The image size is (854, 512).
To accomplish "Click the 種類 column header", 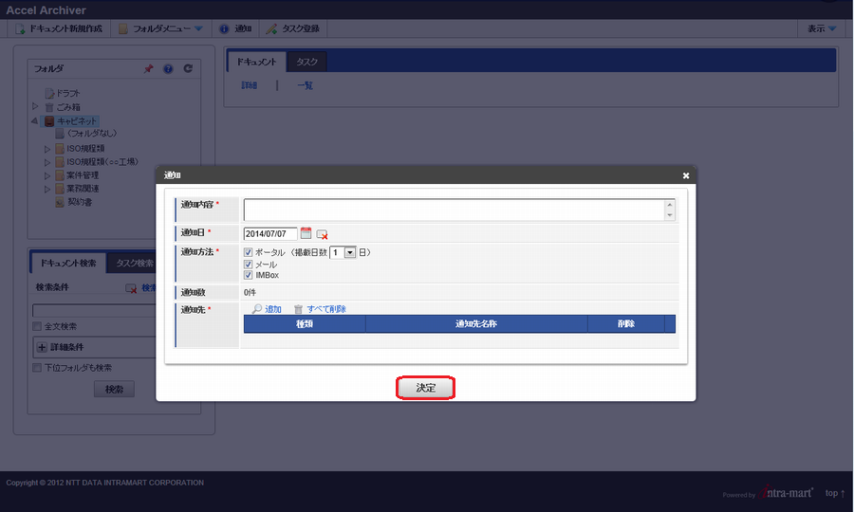I will point(305,323).
